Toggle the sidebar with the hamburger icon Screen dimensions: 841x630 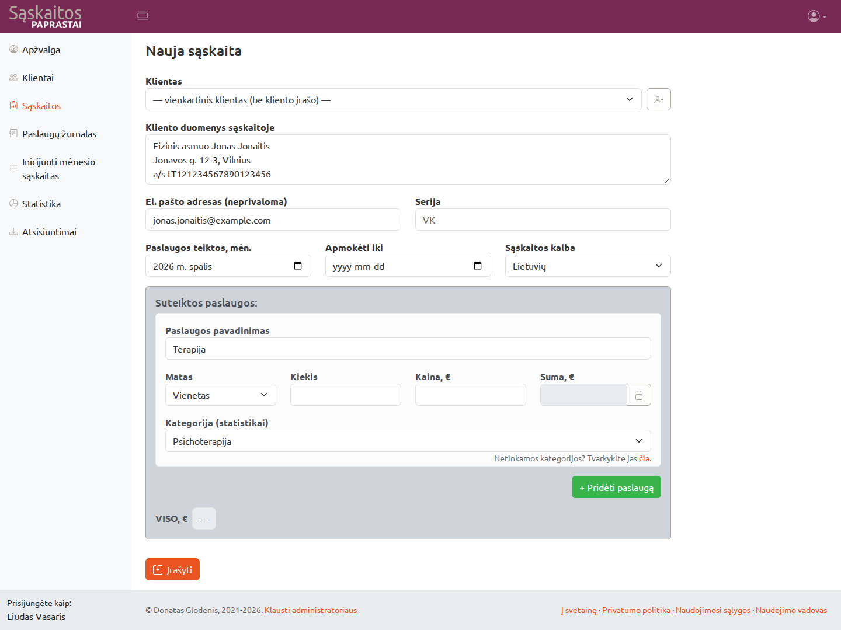[143, 16]
